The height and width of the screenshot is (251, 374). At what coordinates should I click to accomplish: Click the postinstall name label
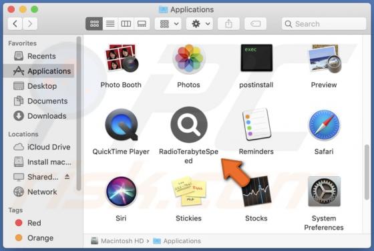pyautogui.click(x=256, y=85)
